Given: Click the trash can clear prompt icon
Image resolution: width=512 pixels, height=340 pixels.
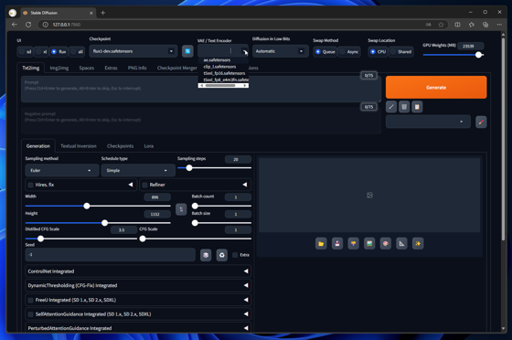Looking at the screenshot, I should [404, 107].
